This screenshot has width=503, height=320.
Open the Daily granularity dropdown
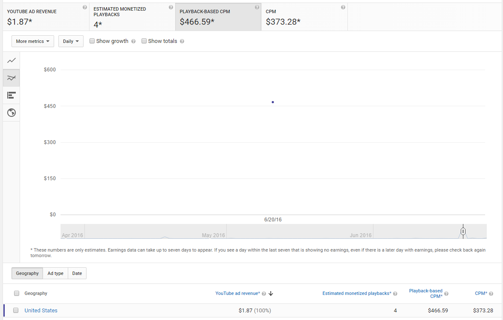[x=71, y=41]
